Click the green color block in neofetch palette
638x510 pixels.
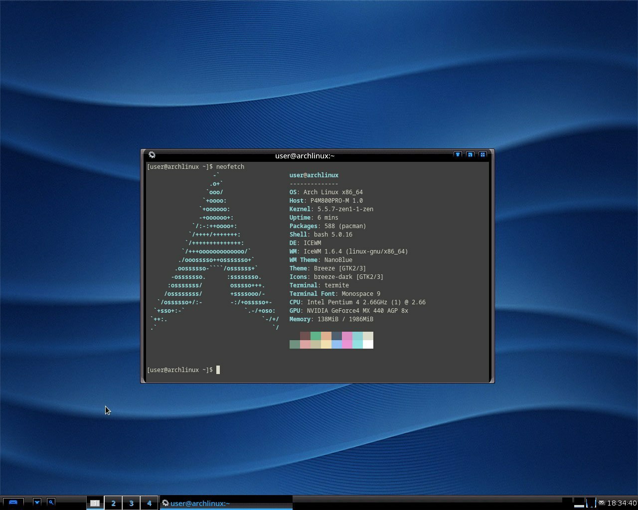tap(316, 336)
